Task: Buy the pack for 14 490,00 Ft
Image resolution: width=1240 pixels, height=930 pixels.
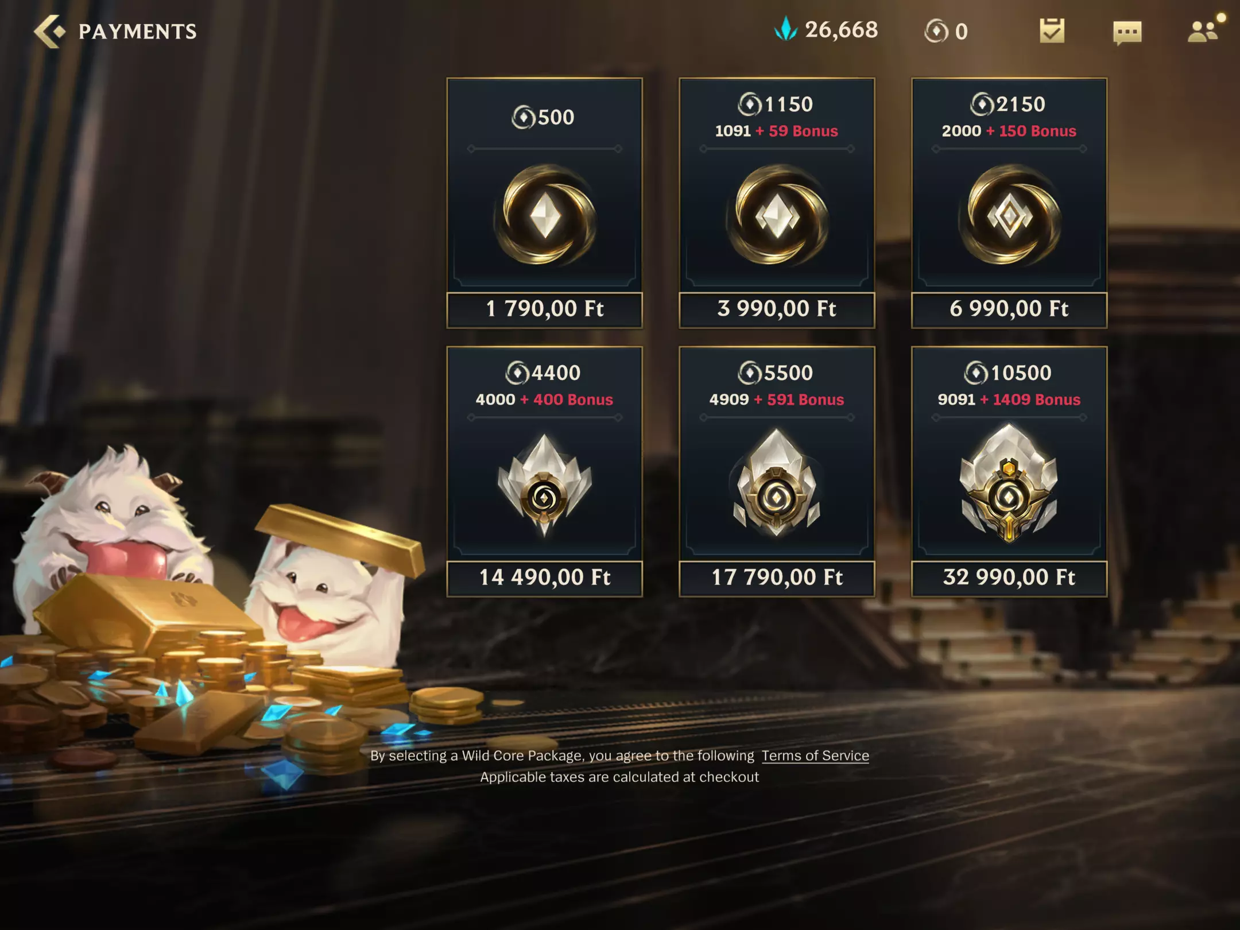Action: coord(544,578)
